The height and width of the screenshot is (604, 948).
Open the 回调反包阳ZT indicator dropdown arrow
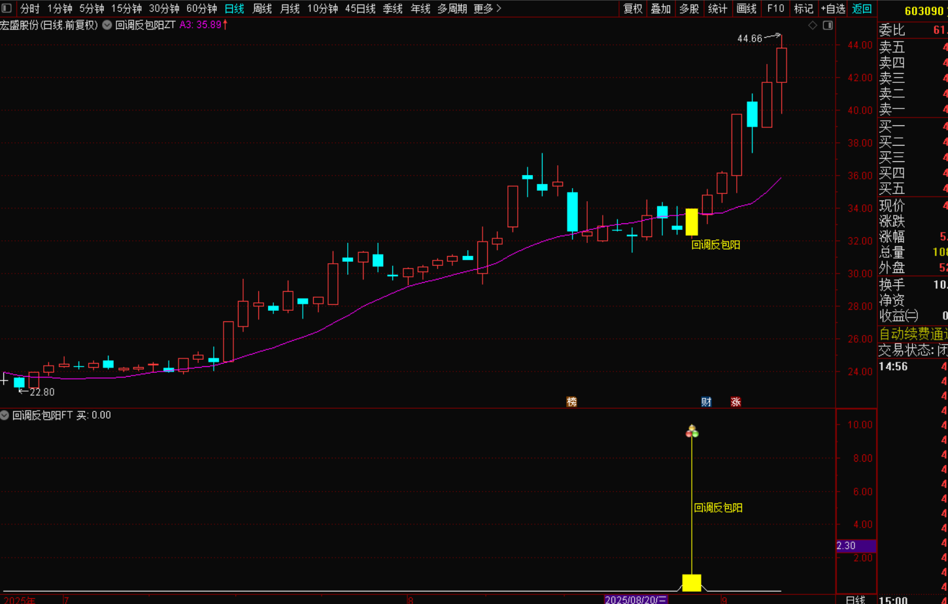107,25
